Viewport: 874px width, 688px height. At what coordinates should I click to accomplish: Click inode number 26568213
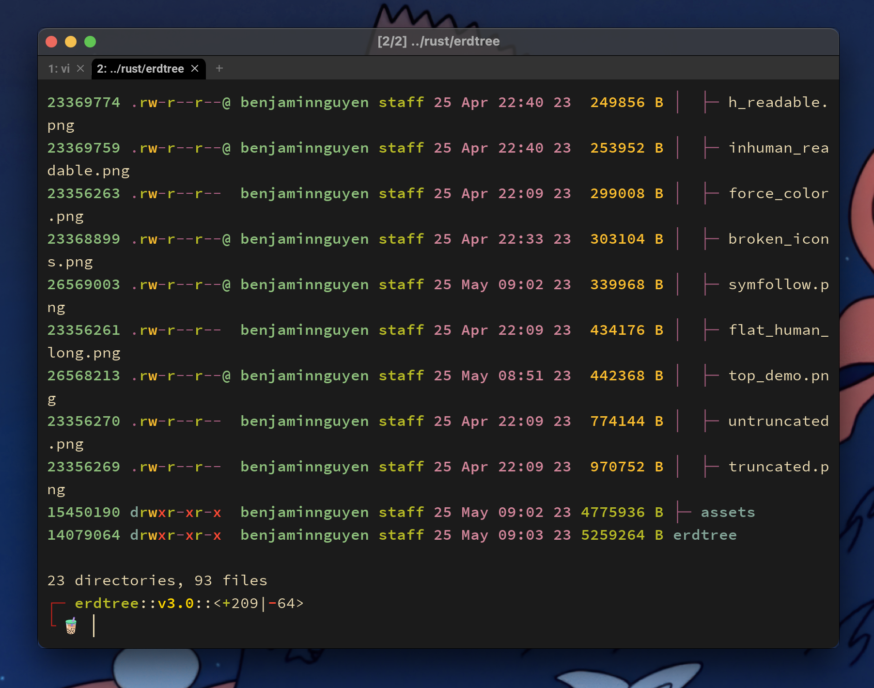pos(83,375)
